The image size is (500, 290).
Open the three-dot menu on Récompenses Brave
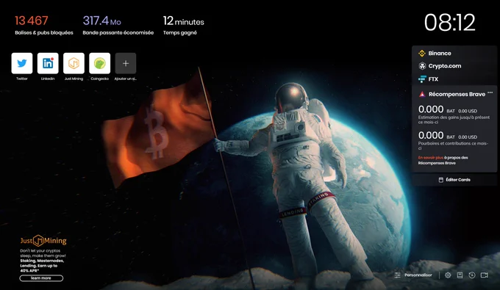click(x=490, y=93)
